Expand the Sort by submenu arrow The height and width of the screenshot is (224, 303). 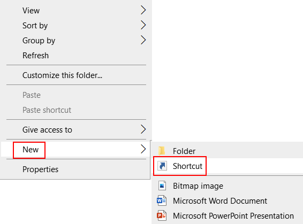[x=143, y=25]
